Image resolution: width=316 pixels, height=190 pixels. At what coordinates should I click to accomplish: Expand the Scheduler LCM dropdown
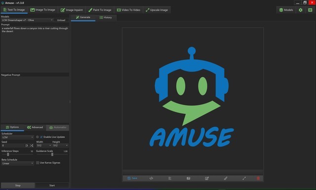click(18, 137)
